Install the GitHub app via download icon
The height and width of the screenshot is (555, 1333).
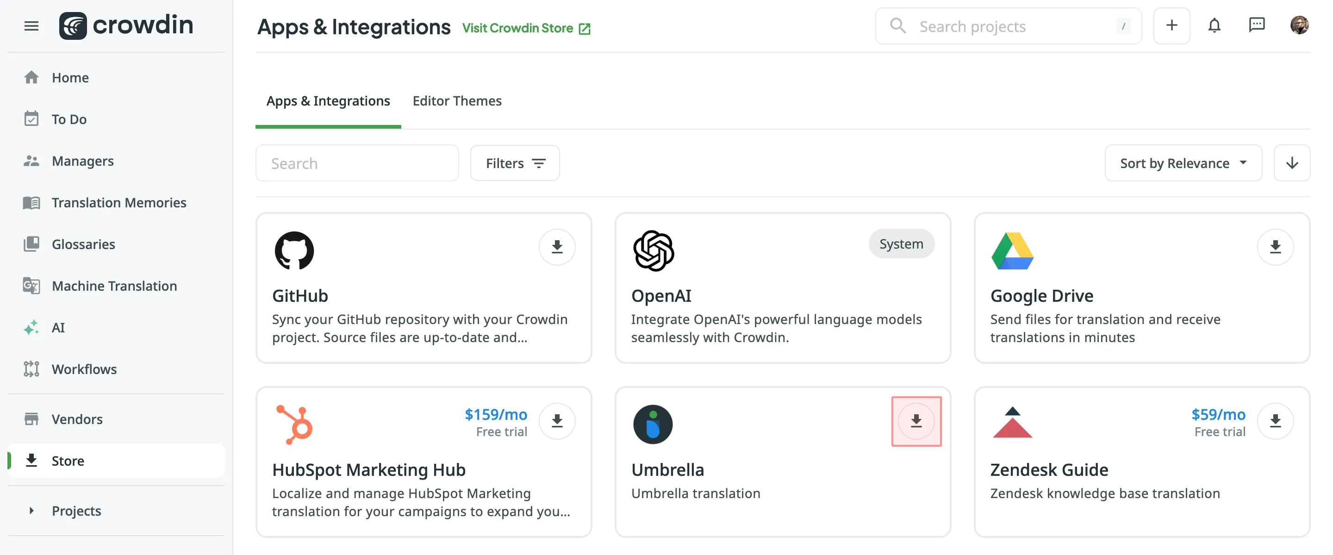click(557, 247)
